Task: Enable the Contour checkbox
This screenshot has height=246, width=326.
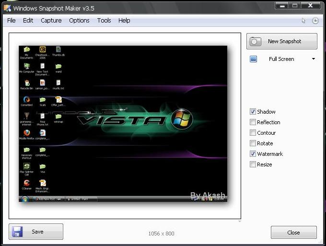Action: click(x=253, y=132)
